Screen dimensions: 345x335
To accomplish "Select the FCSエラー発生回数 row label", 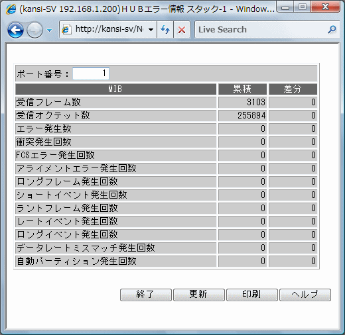I will [x=55, y=155].
